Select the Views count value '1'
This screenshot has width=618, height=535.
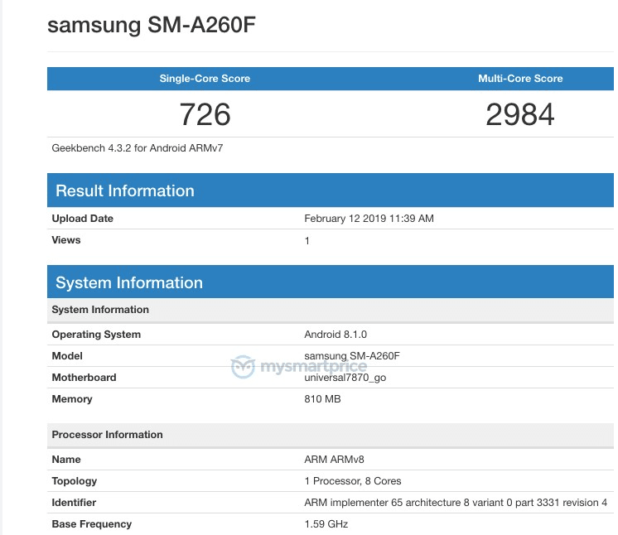tap(307, 241)
